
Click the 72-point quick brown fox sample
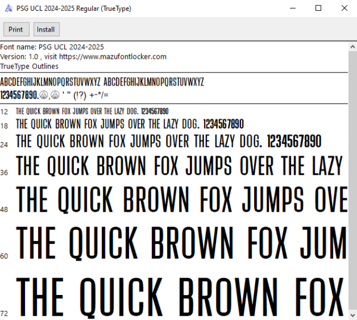(x=180, y=297)
